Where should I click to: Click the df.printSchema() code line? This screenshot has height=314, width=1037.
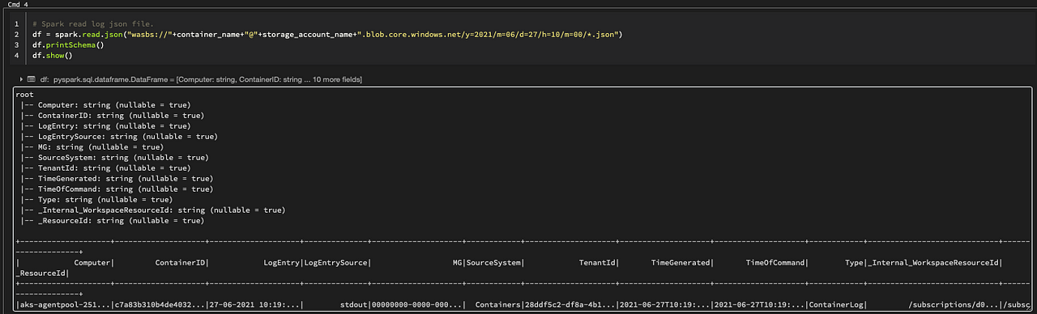69,45
